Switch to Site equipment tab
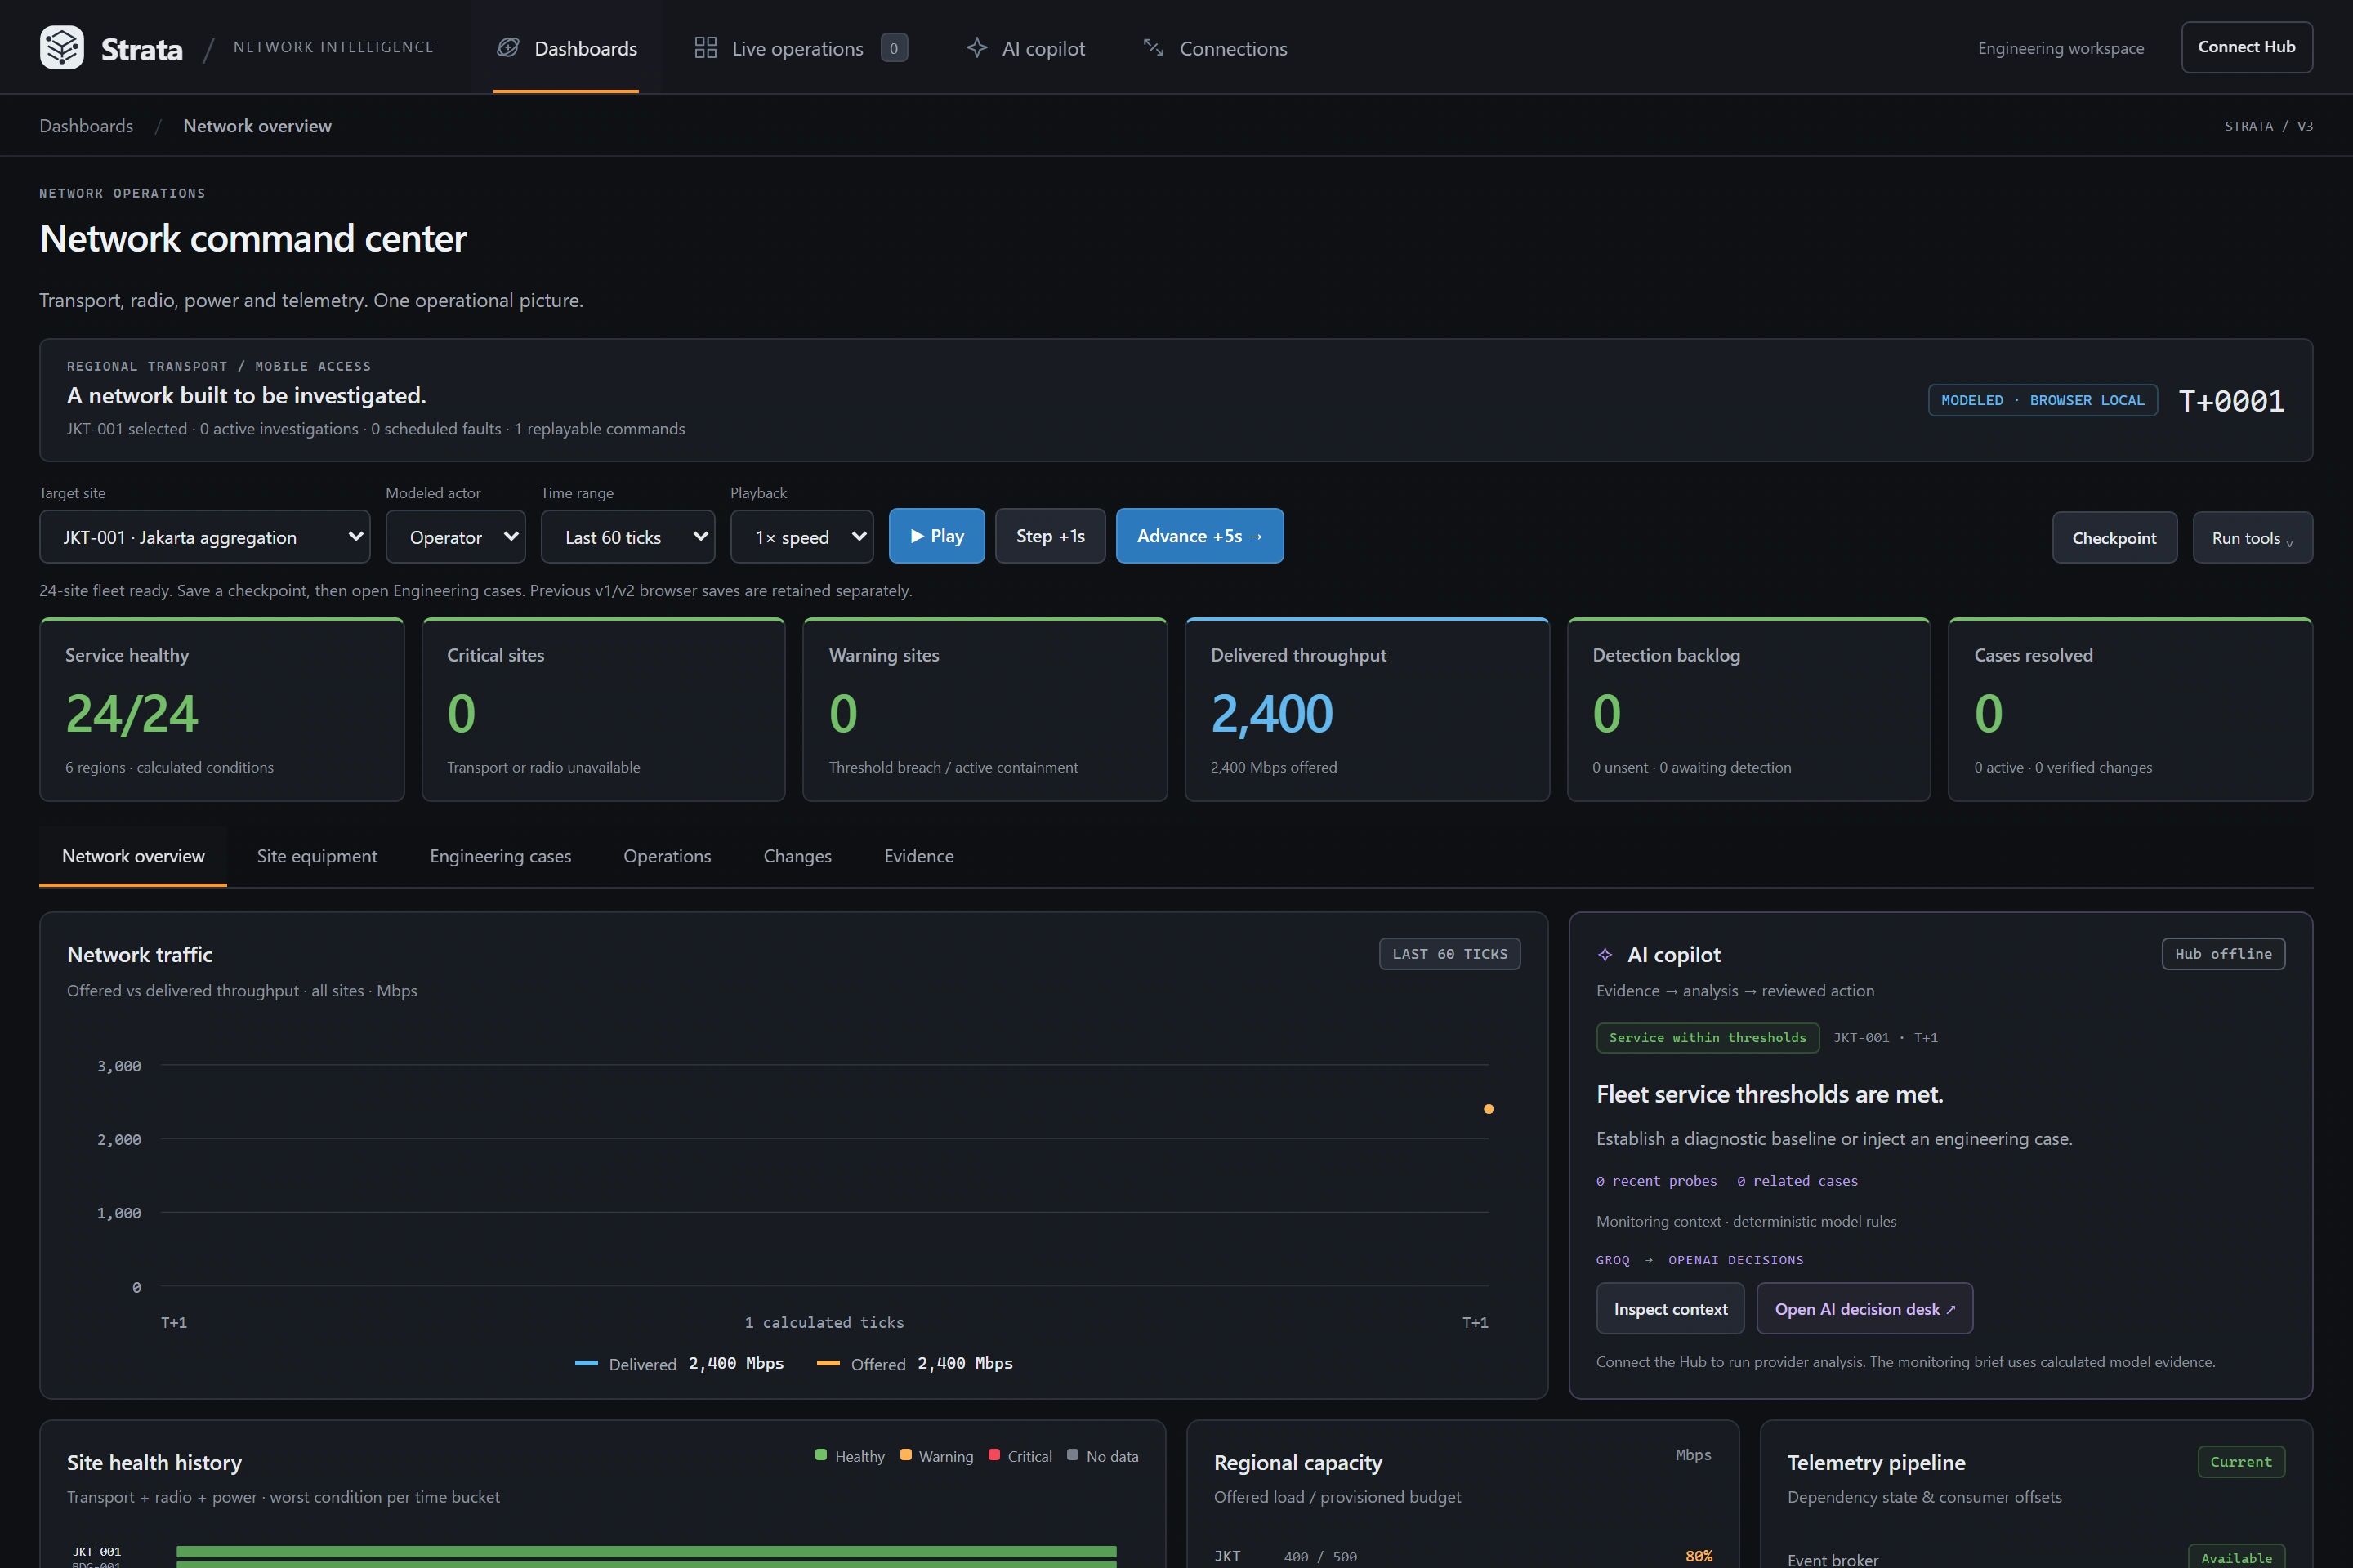Screen dimensions: 2353x1568 tap(317, 856)
